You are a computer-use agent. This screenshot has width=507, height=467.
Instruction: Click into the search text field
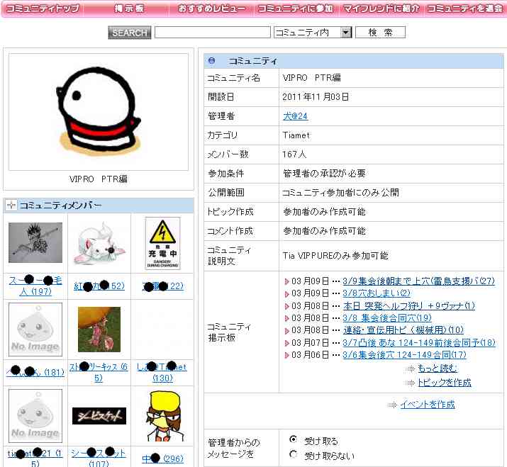tap(212, 33)
